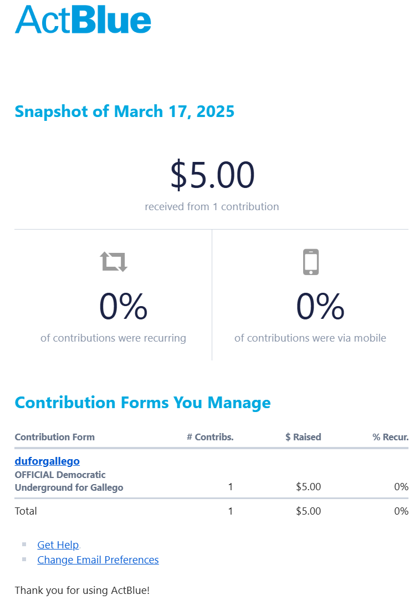414x600 pixels.
Task: Click the ActBlue logo
Action: pyautogui.click(x=83, y=20)
